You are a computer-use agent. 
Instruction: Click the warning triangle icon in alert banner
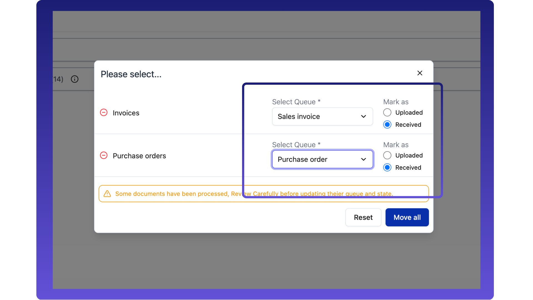point(107,194)
